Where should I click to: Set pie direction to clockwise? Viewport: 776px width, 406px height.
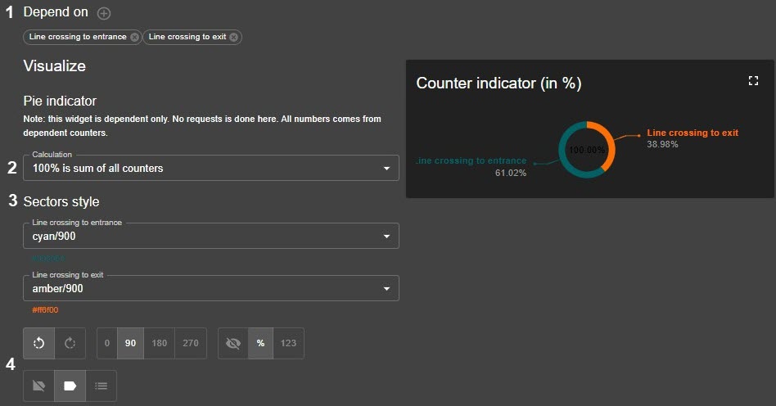tap(70, 343)
